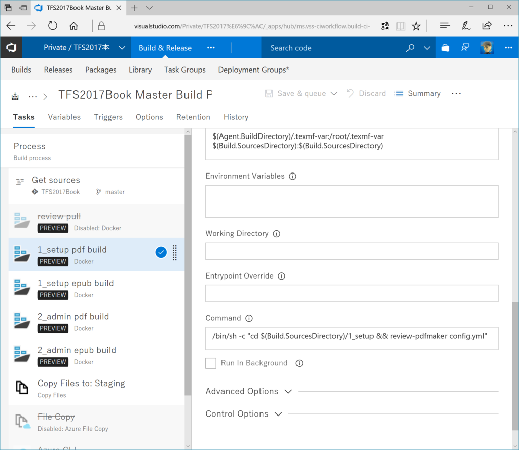This screenshot has width=519, height=450.
Task: Open the Builds hub
Action: [x=21, y=70]
